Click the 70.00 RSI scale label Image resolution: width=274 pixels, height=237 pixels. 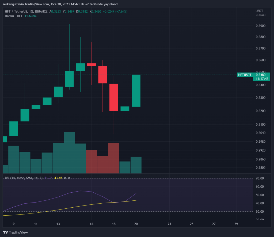point(260,178)
